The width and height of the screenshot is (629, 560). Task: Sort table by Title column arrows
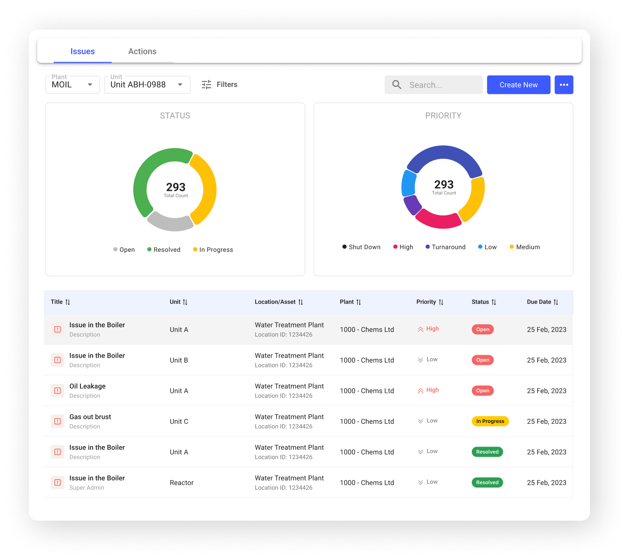click(68, 302)
